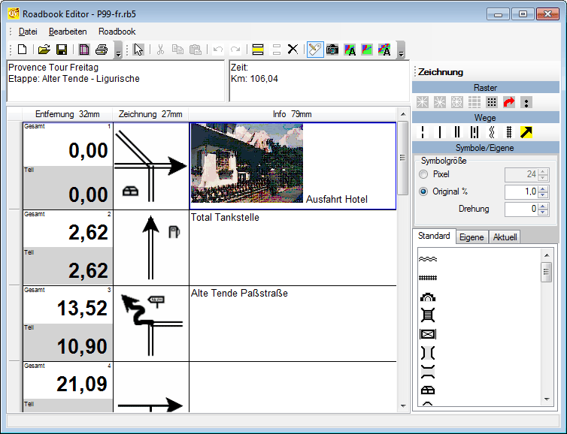Click the two-dots raster icon
Viewport: 567px width, 434px height.
[x=526, y=102]
